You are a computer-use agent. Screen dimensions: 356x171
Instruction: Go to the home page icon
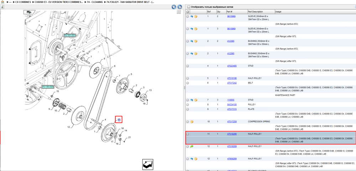(2, 2)
